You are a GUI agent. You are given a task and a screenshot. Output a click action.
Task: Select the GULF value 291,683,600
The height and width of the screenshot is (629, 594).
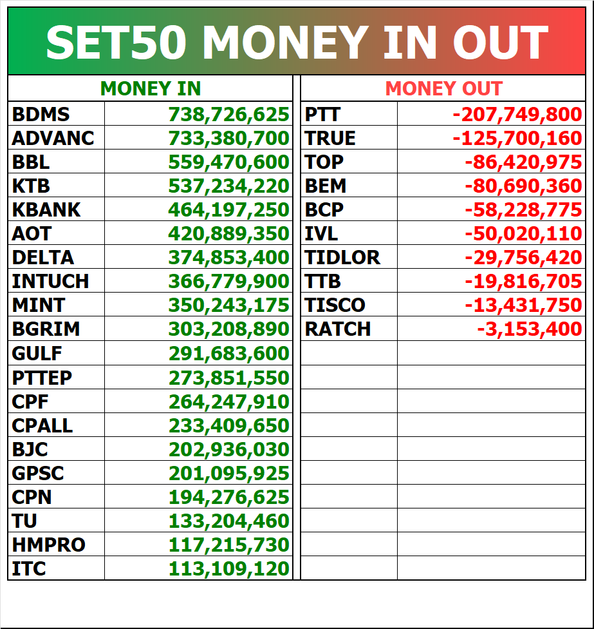point(228,353)
